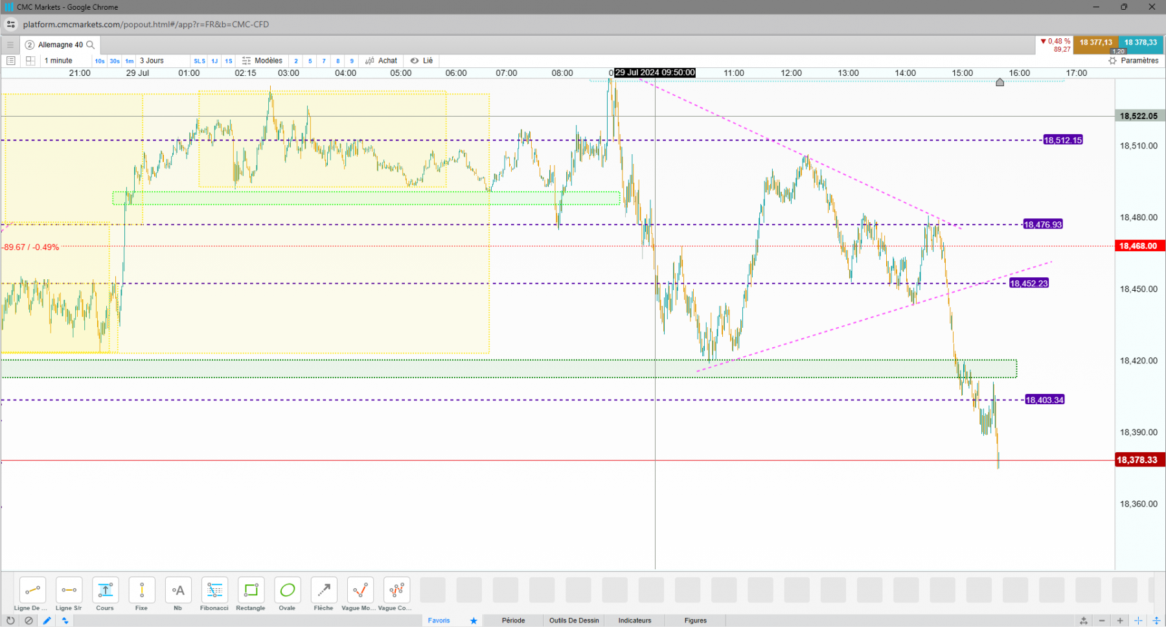Screen dimensions: 1166x627
Task: Select the Vague Co... wave tool
Action: click(x=396, y=590)
